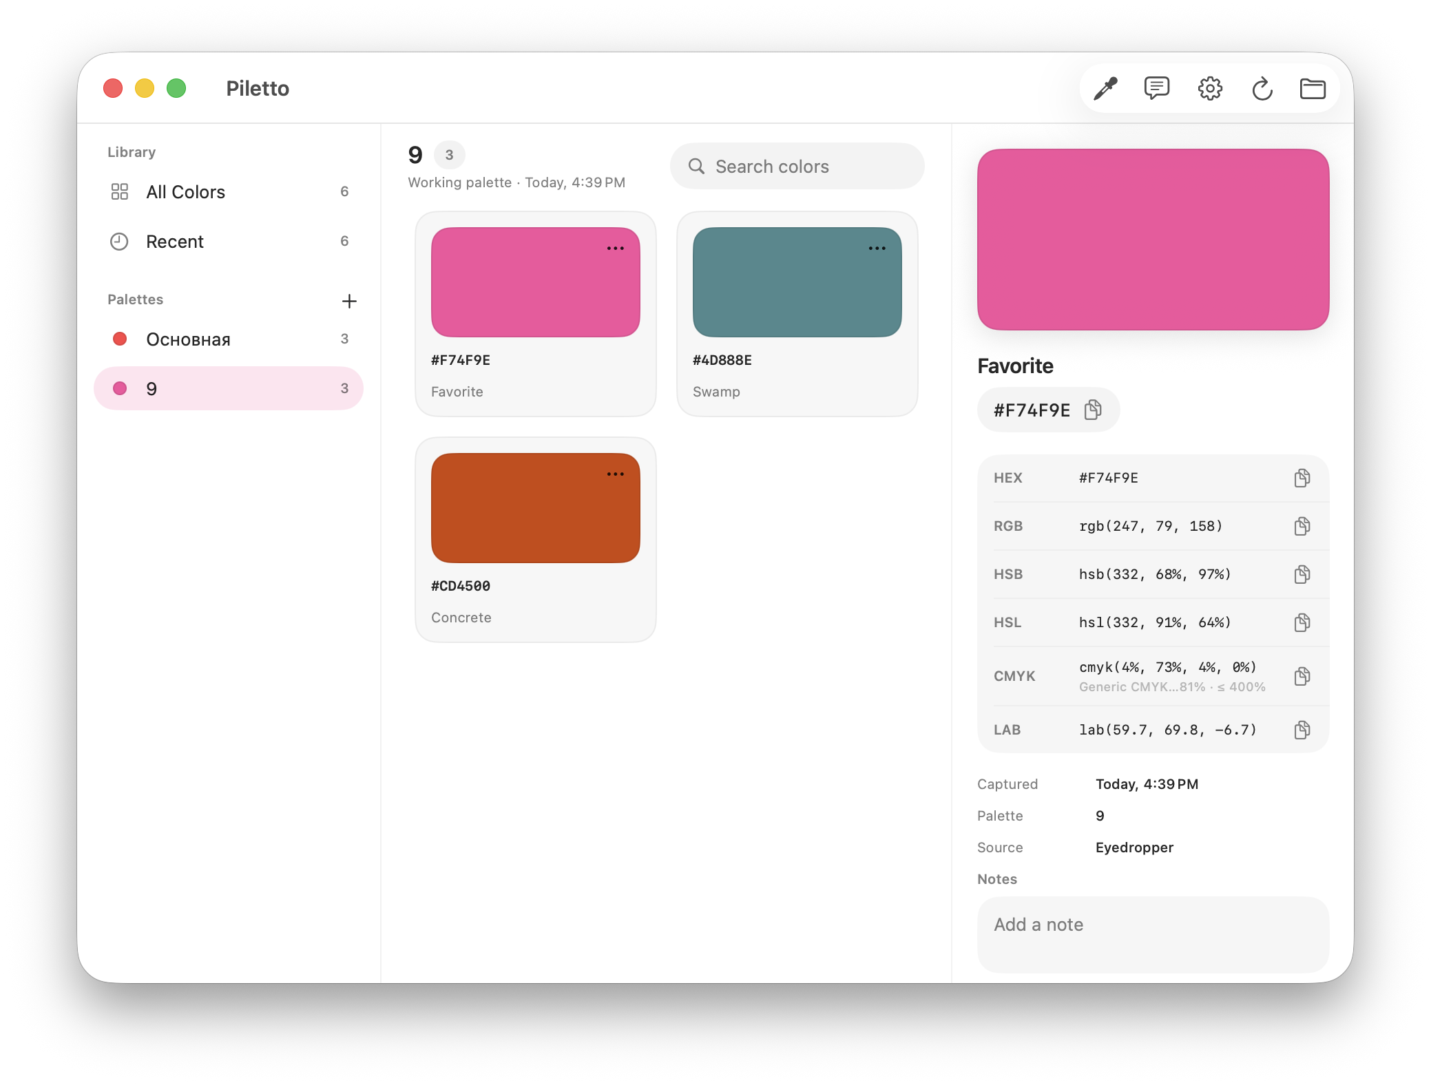The width and height of the screenshot is (1431, 1085).
Task: Copy the HSL row value
Action: (1302, 622)
